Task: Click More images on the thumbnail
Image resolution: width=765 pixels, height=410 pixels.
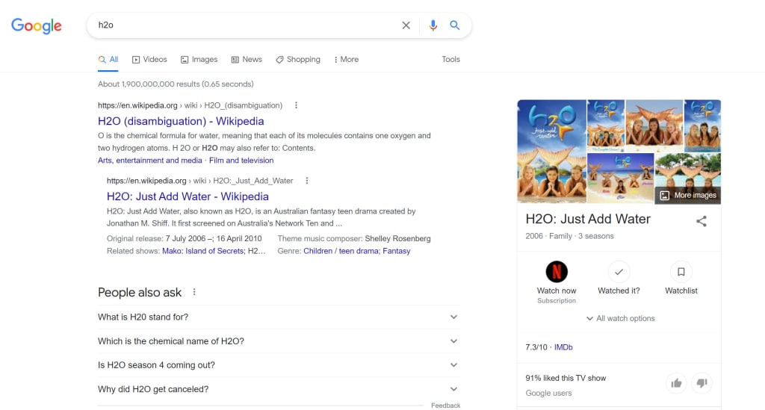Action: (x=688, y=196)
